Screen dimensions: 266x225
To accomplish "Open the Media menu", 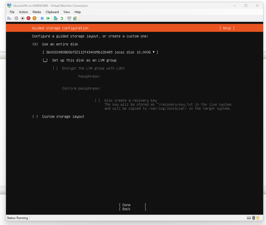I will (37, 12).
